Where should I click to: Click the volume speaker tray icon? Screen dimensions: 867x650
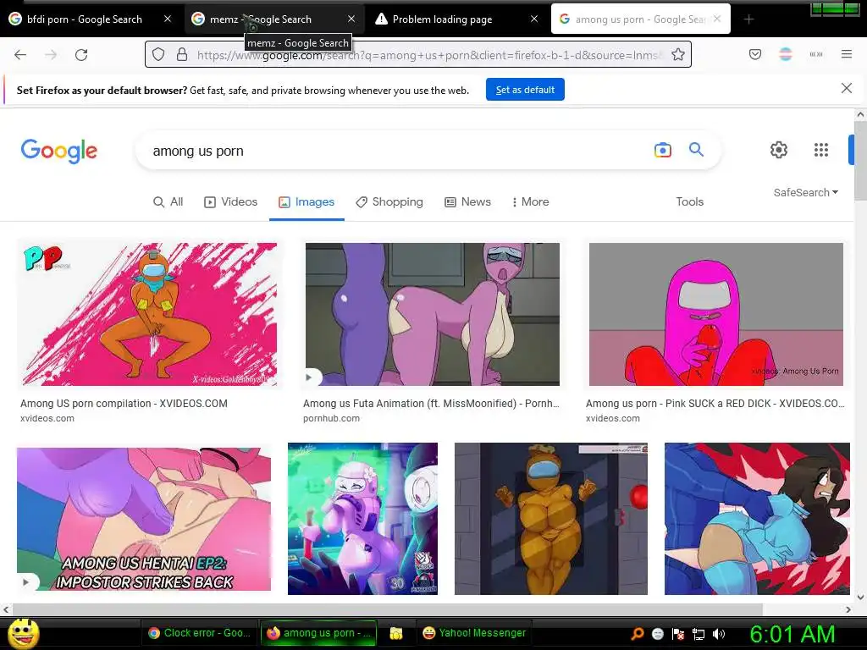(x=720, y=634)
